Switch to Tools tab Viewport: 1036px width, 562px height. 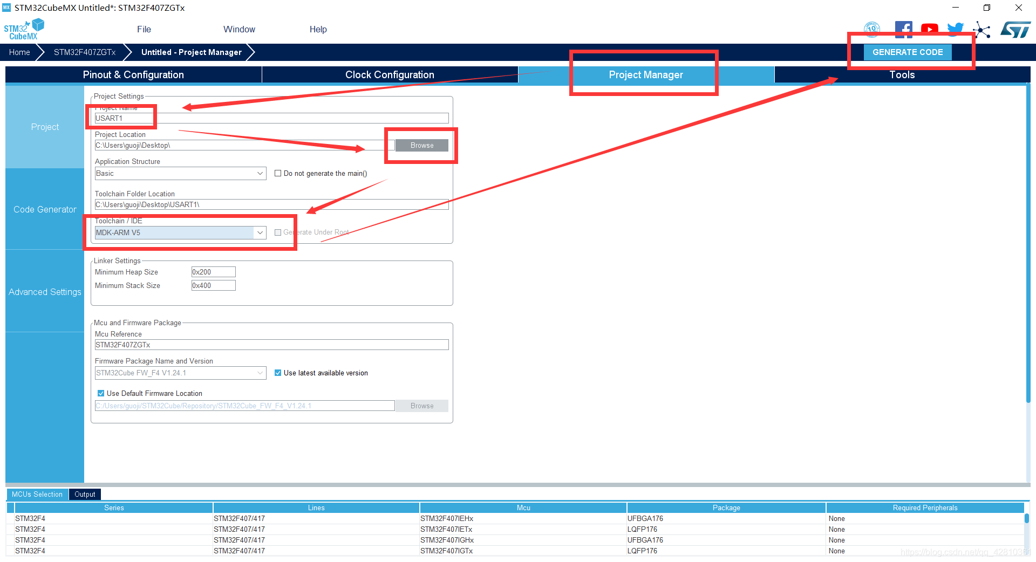(902, 75)
